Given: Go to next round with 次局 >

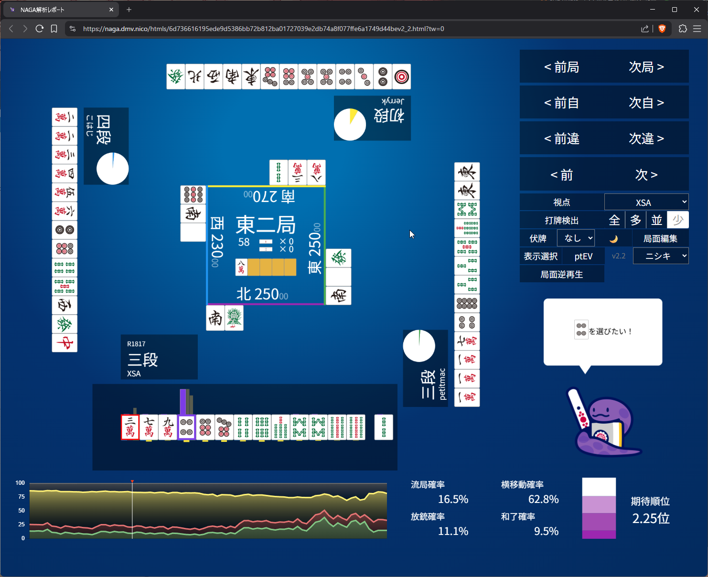Looking at the screenshot, I should coord(646,67).
